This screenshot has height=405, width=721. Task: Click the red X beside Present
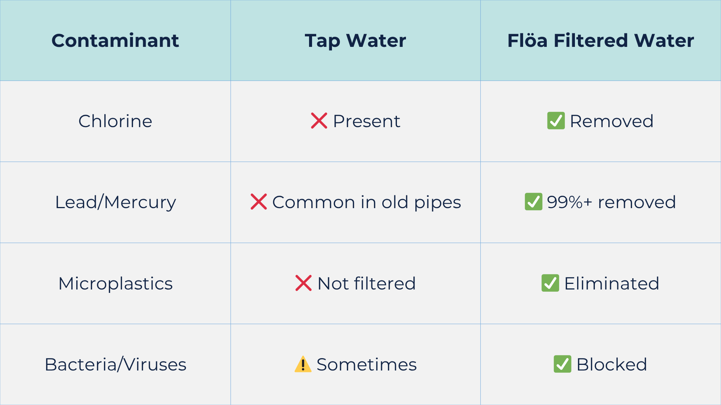pyautogui.click(x=319, y=121)
